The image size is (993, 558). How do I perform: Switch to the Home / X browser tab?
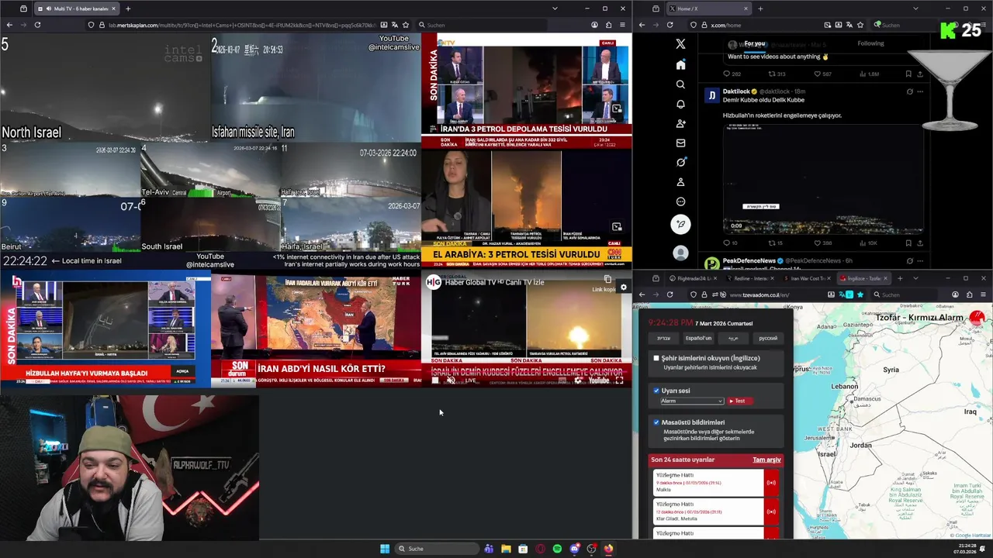click(709, 9)
